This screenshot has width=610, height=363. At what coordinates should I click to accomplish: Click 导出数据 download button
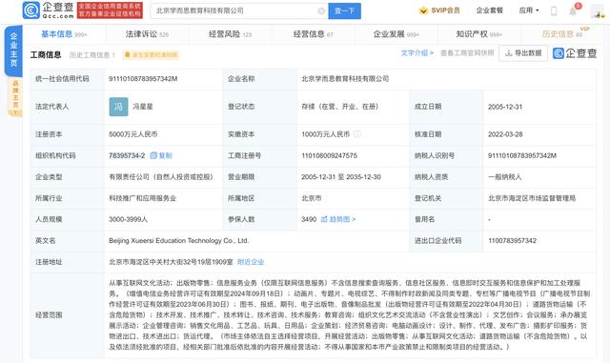pyautogui.click(x=523, y=53)
